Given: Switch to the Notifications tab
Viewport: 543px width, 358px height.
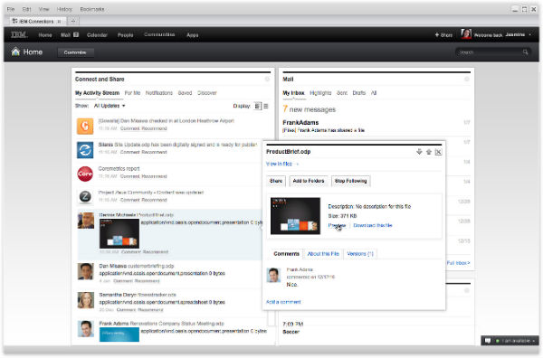Looking at the screenshot, I should point(159,93).
